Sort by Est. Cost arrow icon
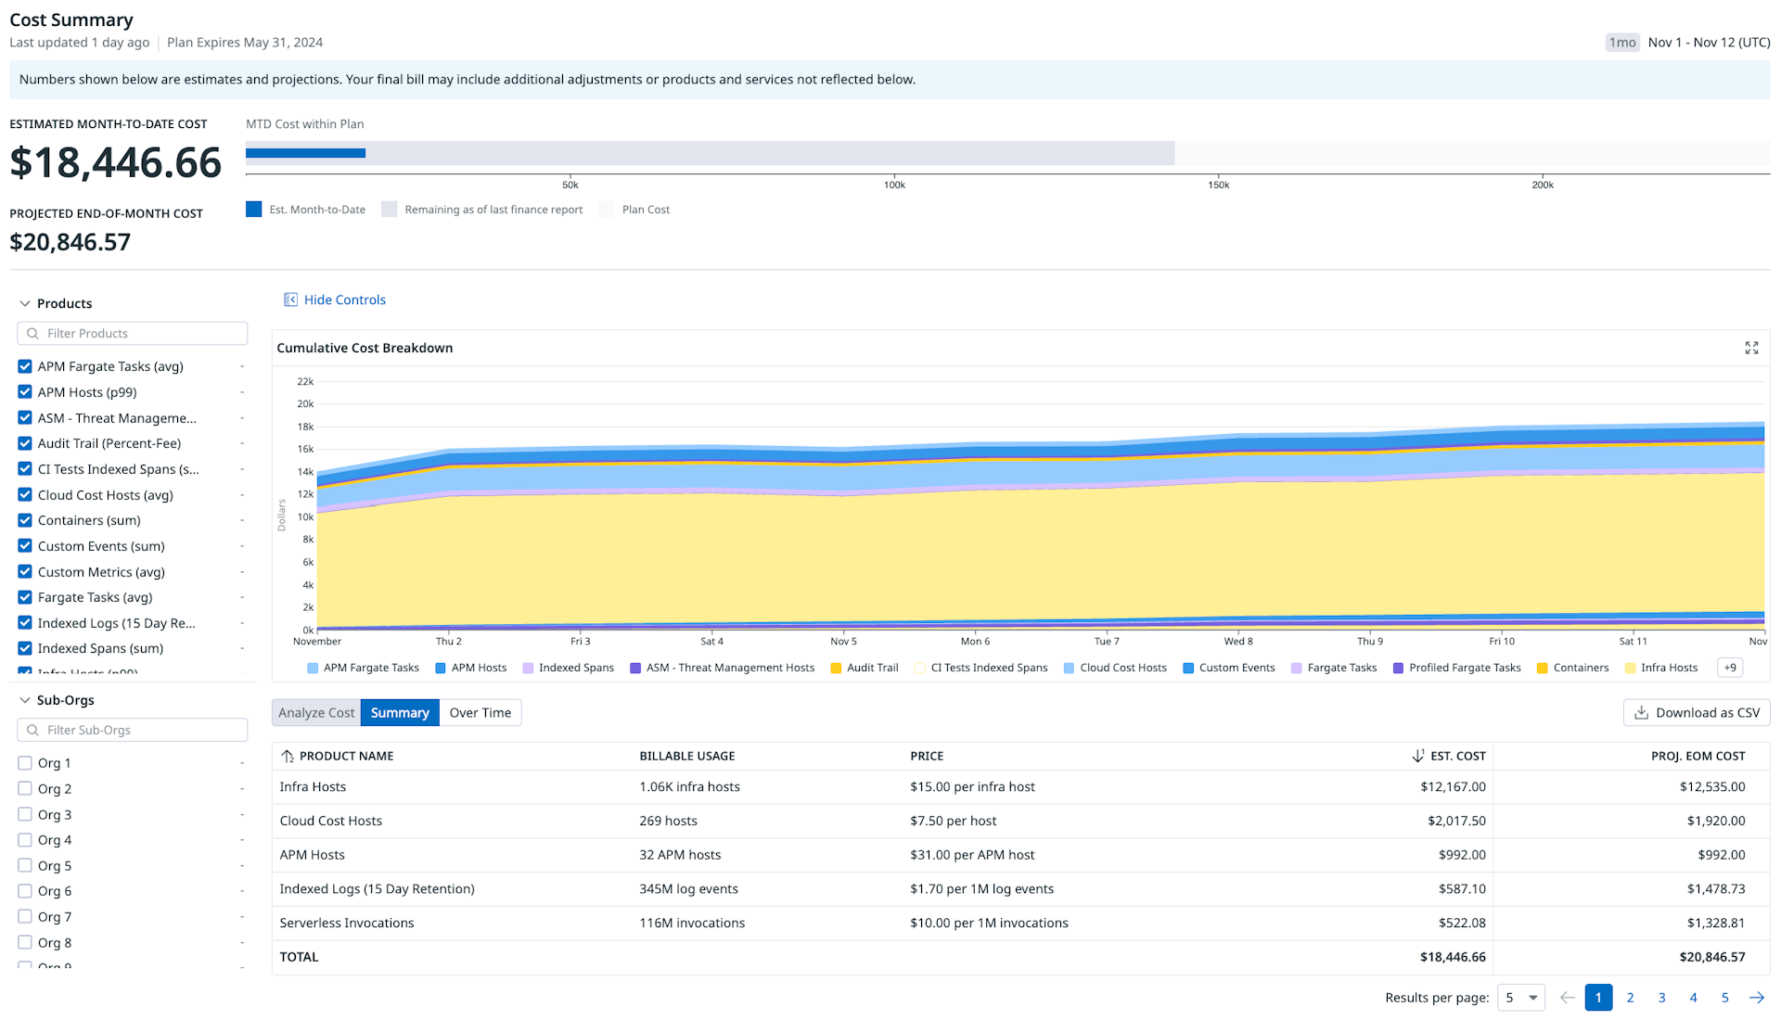This screenshot has width=1781, height=1020. click(1417, 756)
